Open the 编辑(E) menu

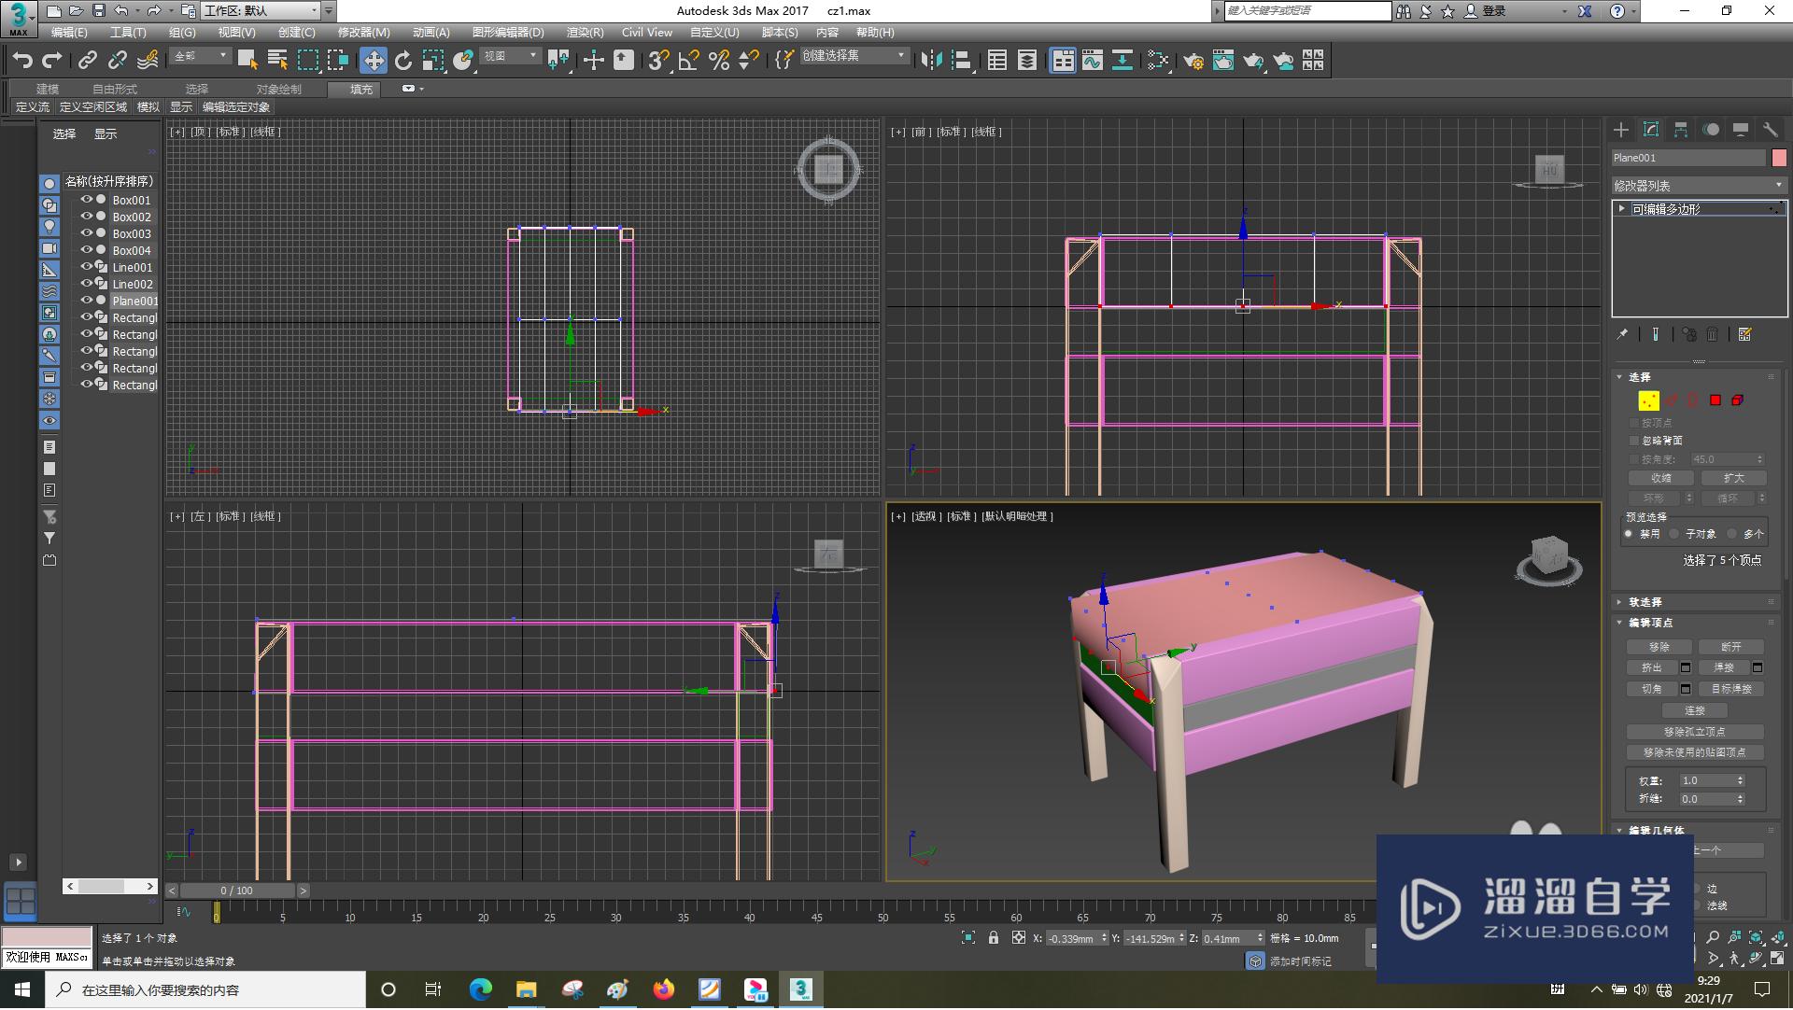point(69,33)
